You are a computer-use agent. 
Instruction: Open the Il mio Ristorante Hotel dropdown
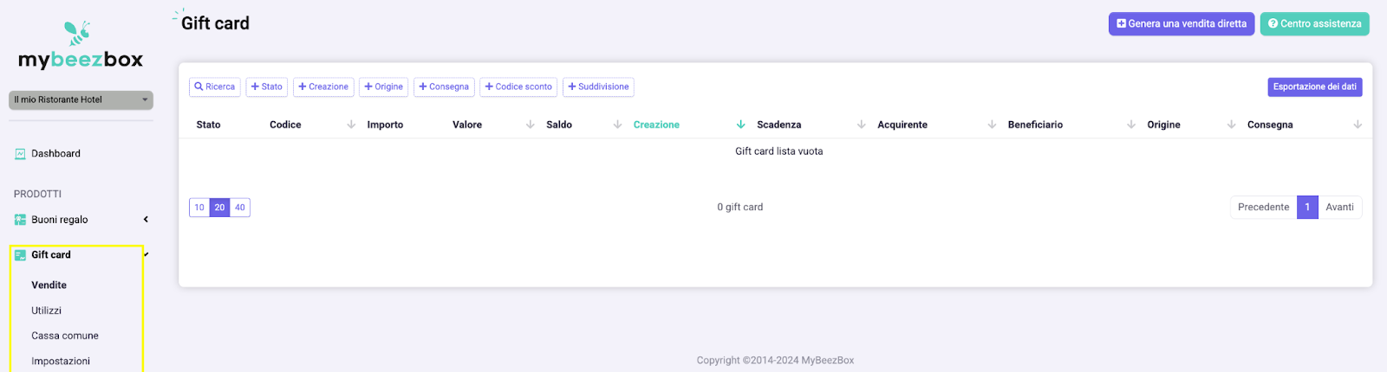81,99
